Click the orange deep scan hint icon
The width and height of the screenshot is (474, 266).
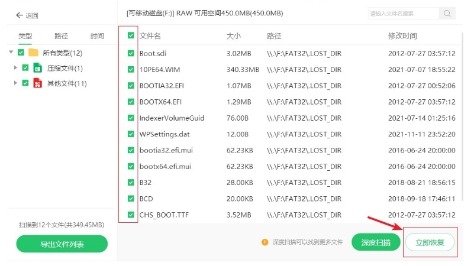click(x=266, y=242)
